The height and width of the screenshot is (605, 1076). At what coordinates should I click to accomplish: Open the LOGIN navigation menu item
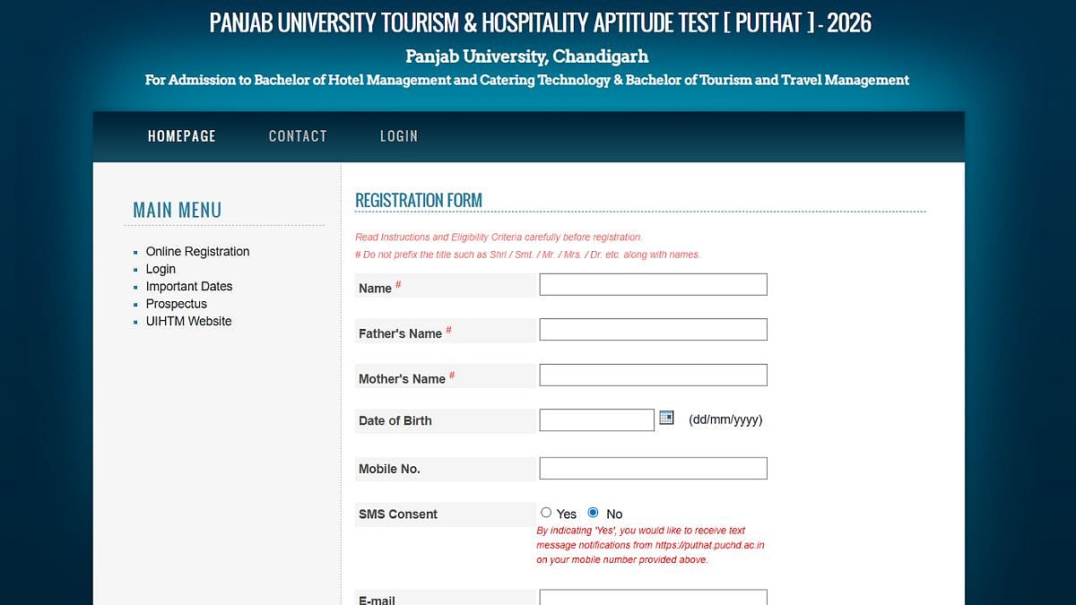tap(399, 135)
